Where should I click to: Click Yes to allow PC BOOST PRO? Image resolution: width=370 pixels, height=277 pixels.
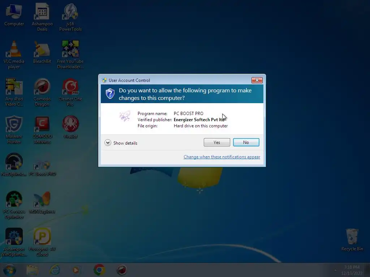coord(217,142)
